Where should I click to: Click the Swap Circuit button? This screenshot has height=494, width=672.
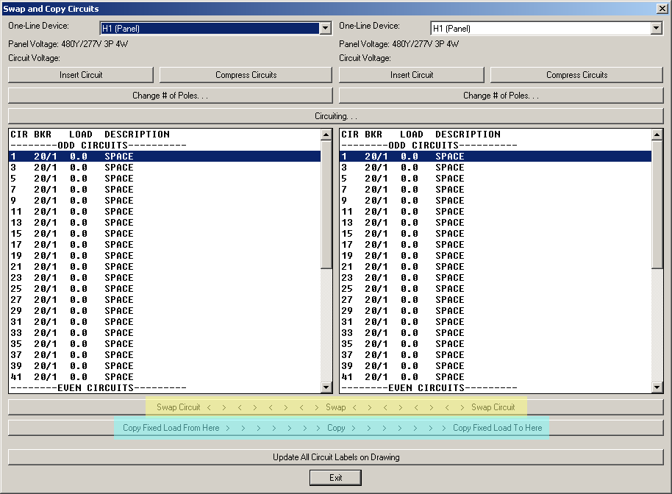click(x=336, y=407)
